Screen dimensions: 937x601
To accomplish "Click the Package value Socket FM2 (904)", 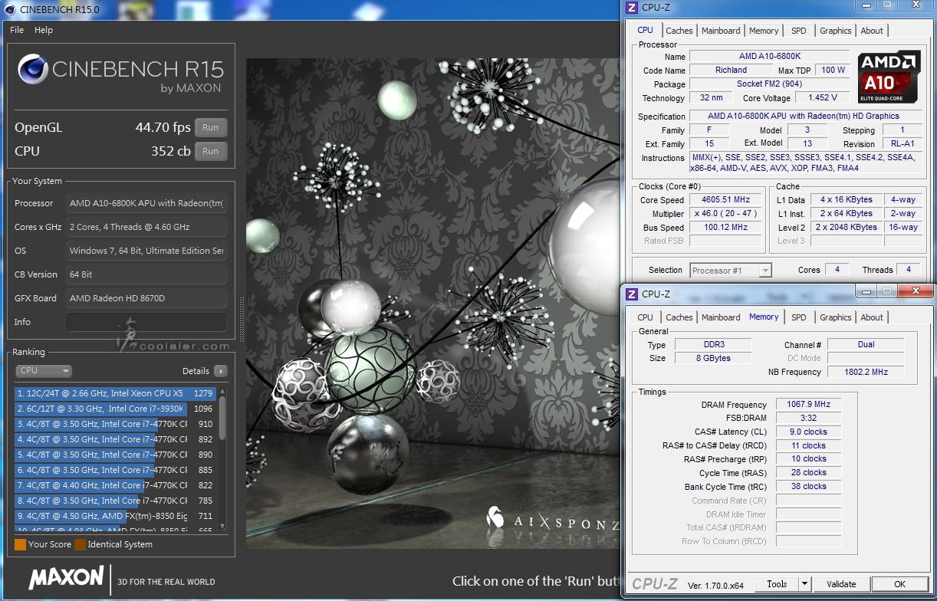I will pyautogui.click(x=769, y=84).
